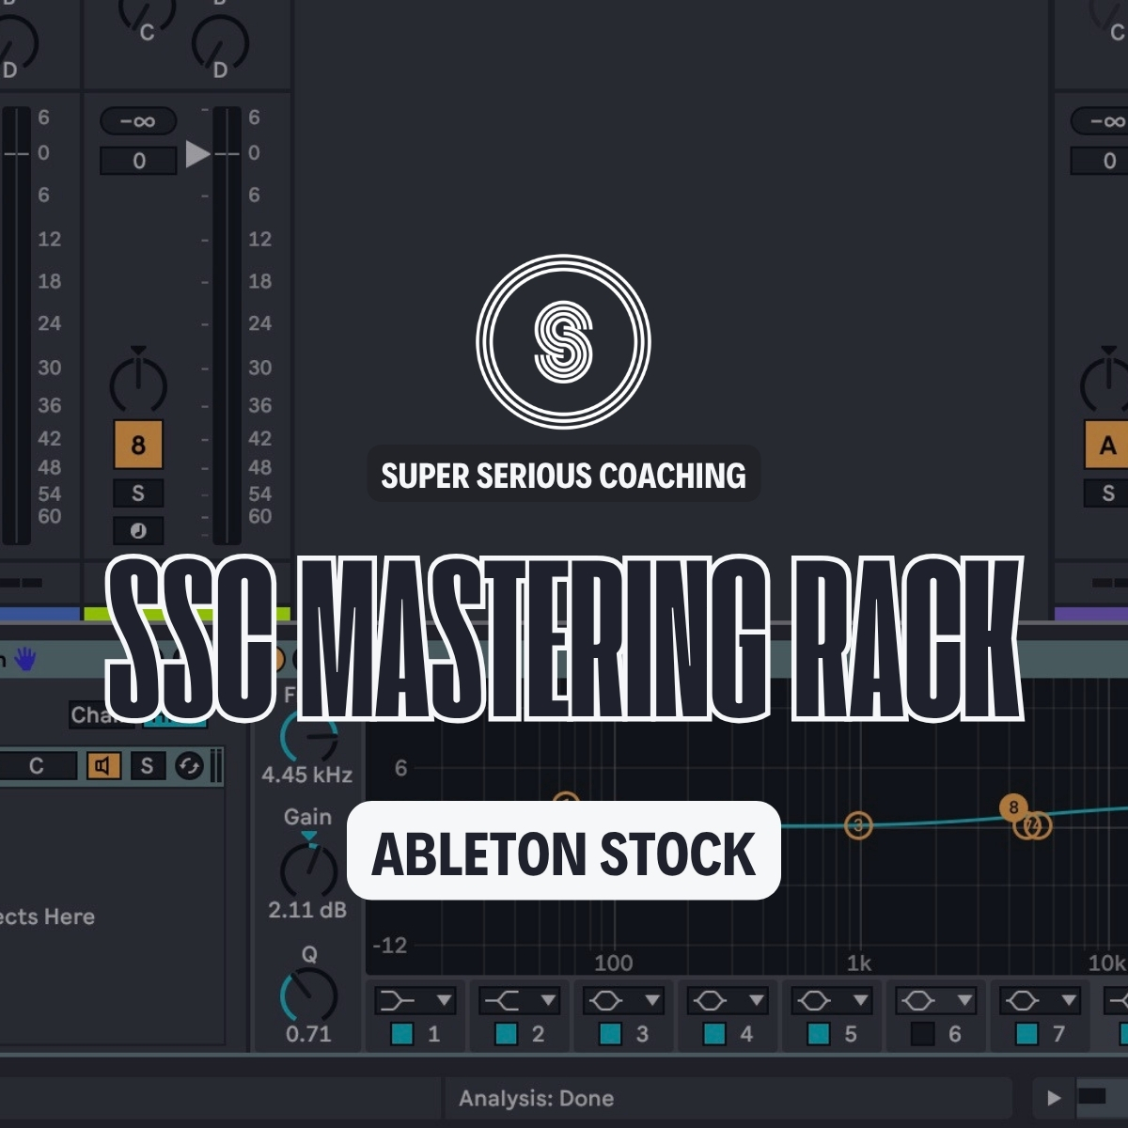This screenshot has width=1128, height=1128.
Task: Toggle return track A activator button
Action: pyautogui.click(x=1107, y=445)
